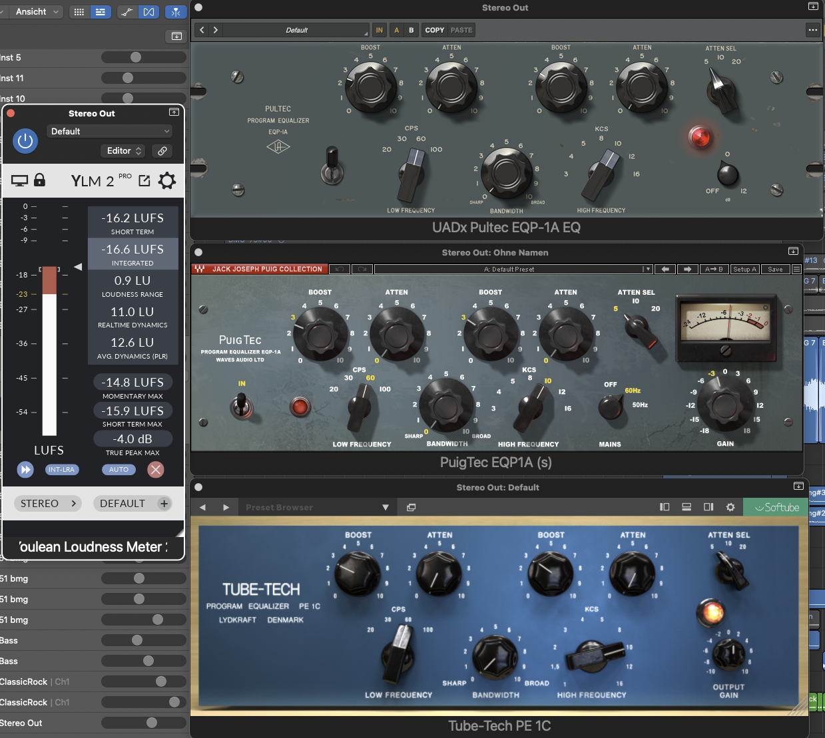
Task: Toggle the Loudness Meter power button
Action: (25, 140)
